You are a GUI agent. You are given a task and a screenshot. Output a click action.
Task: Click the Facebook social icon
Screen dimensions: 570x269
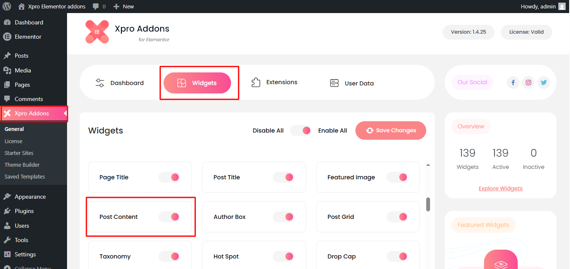[513, 83]
